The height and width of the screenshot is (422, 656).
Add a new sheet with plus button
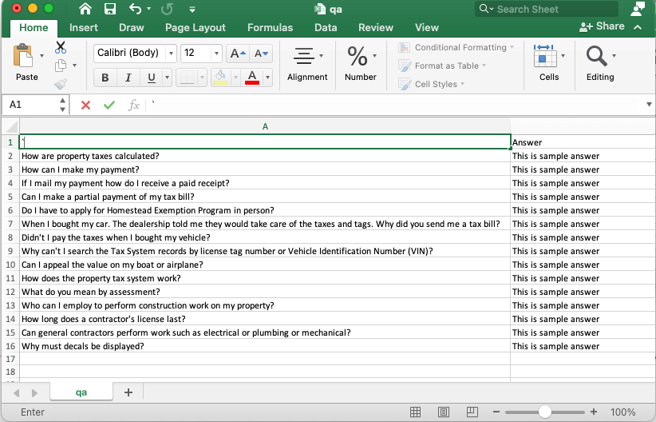coord(128,392)
